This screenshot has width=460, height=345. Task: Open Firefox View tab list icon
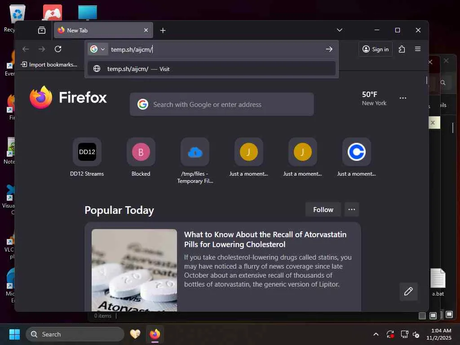(x=42, y=30)
